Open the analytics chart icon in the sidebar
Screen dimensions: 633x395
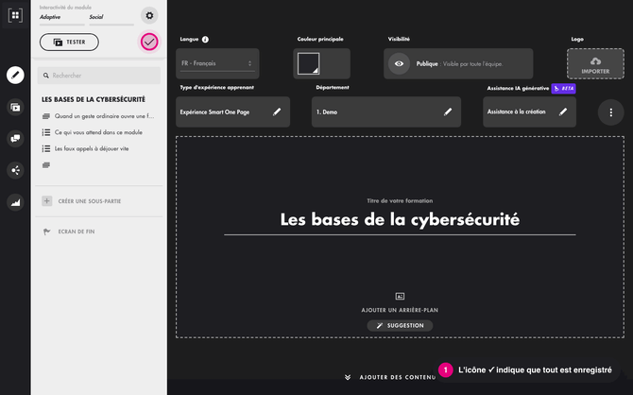[x=15, y=202]
